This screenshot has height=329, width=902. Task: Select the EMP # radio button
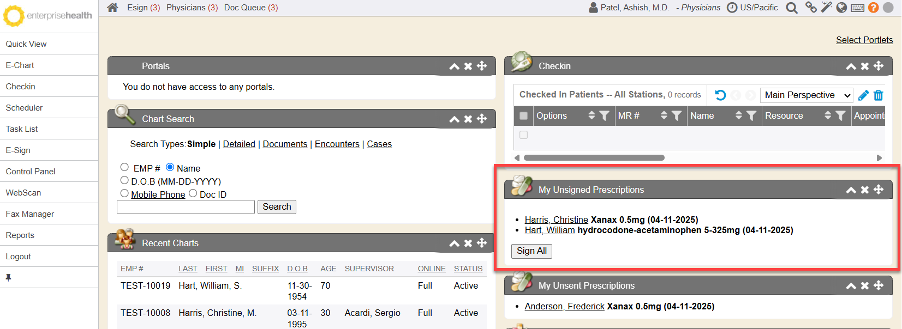(x=124, y=167)
